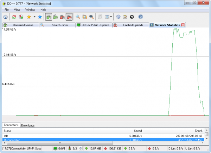
Task: Open Favorite Users blue star icon
Action: [x=40, y=17]
